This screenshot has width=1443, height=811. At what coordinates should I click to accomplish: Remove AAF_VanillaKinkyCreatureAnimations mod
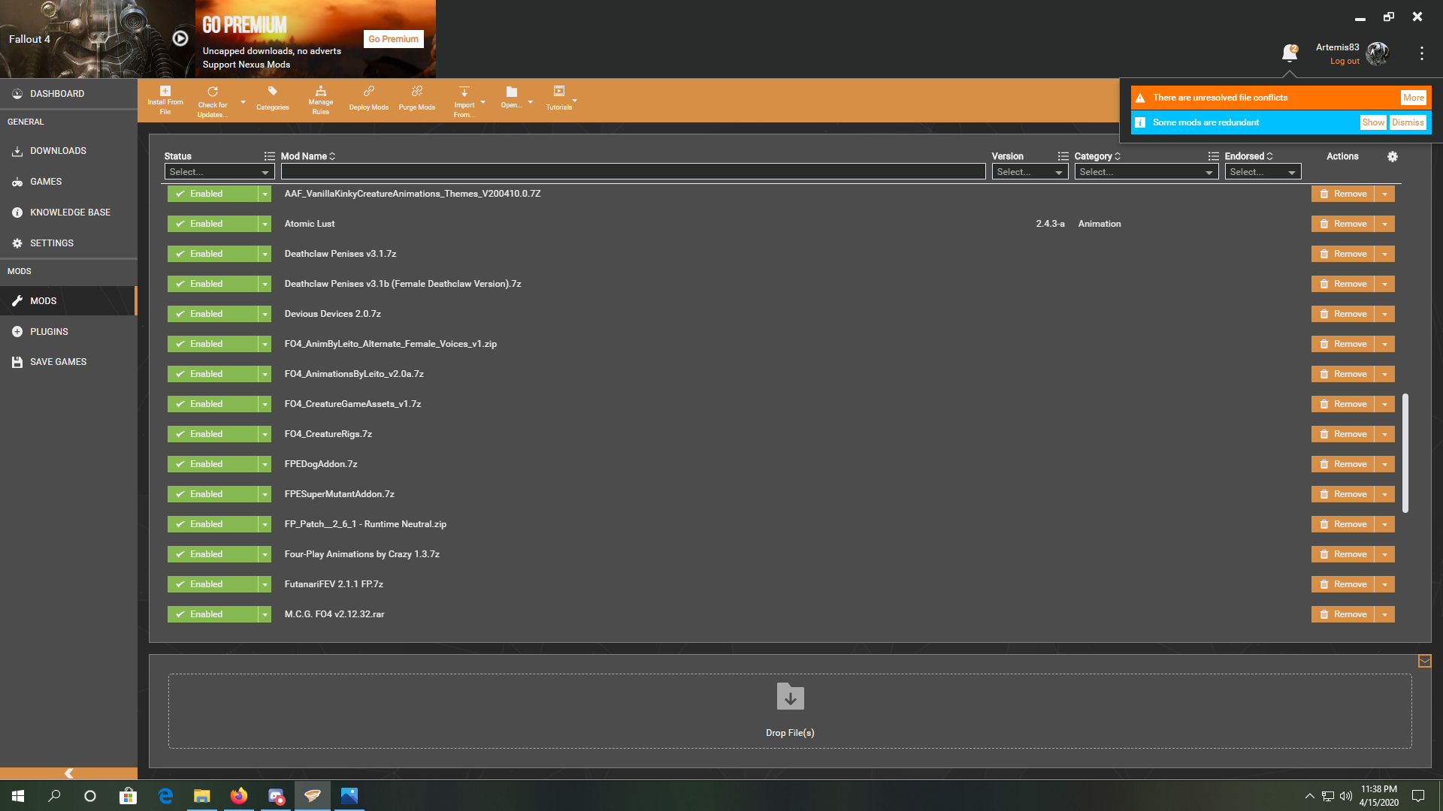click(x=1343, y=194)
